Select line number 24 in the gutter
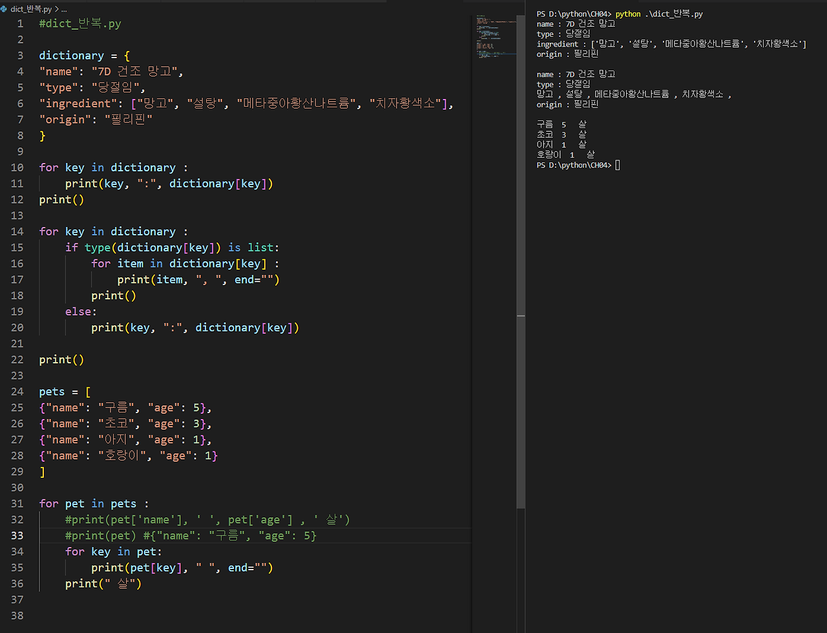The image size is (827, 633). [17, 391]
